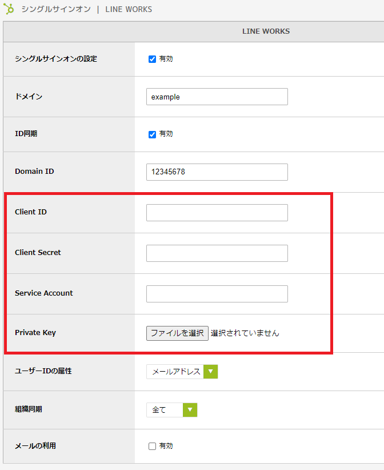
Task: Click the ファイルを選択 button for Private Key
Action: pos(177,333)
